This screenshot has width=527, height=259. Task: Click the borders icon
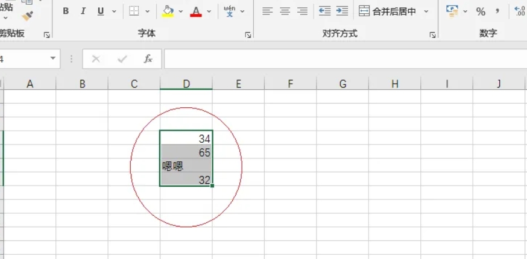coord(134,11)
